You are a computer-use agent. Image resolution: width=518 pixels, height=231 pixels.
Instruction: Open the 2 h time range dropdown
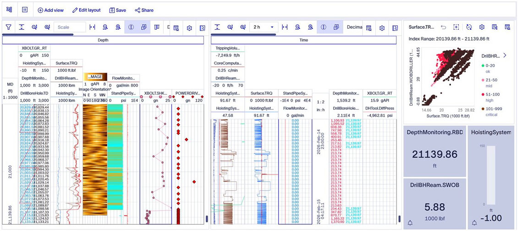click(x=263, y=27)
